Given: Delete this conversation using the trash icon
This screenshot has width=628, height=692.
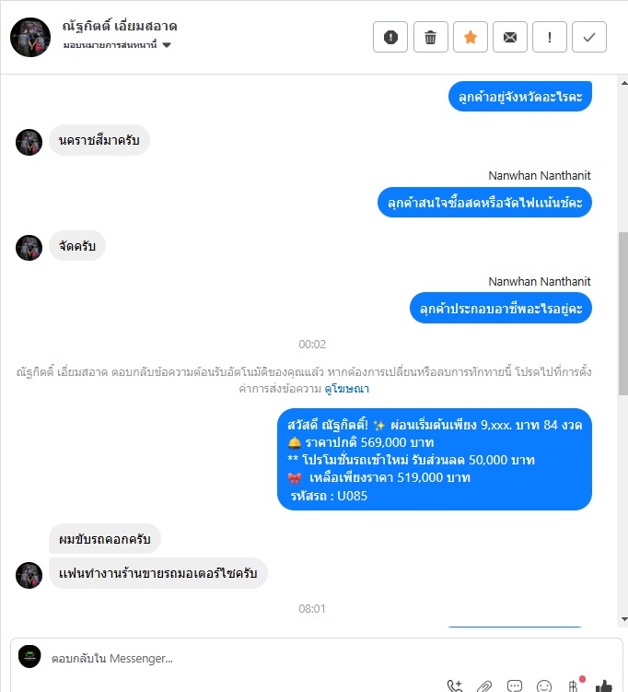Looking at the screenshot, I should (430, 37).
